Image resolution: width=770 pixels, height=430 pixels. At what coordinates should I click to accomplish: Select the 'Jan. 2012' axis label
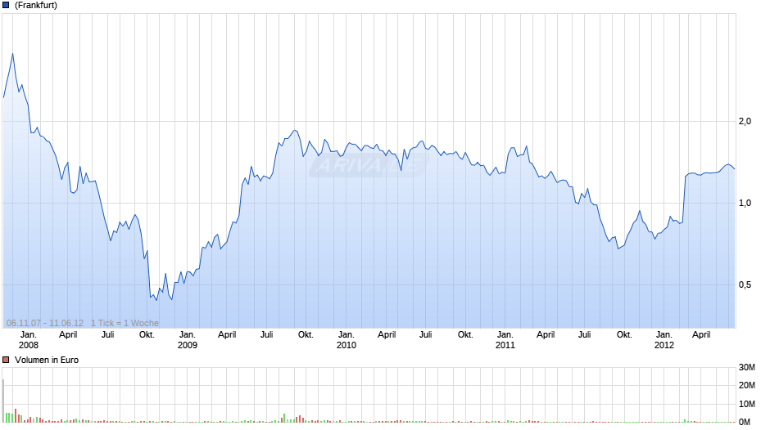(664, 340)
